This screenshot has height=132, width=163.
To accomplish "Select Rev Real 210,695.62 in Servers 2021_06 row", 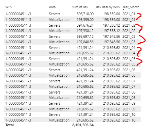I will [x=111, y=70].
